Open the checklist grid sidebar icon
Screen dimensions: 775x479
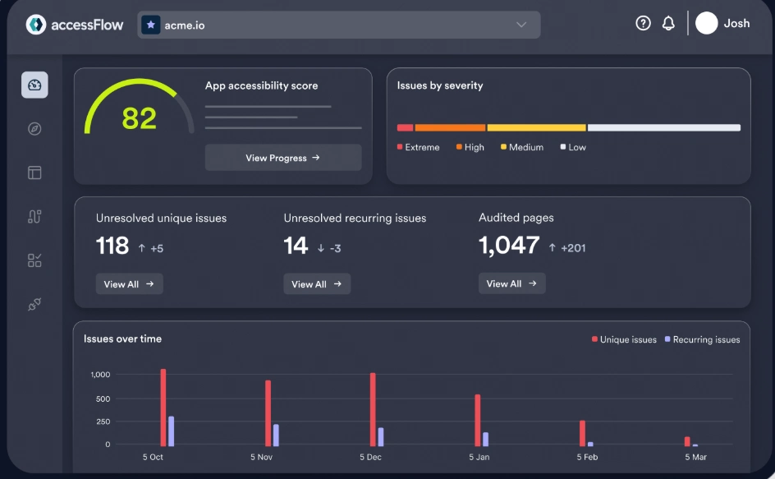point(34,260)
